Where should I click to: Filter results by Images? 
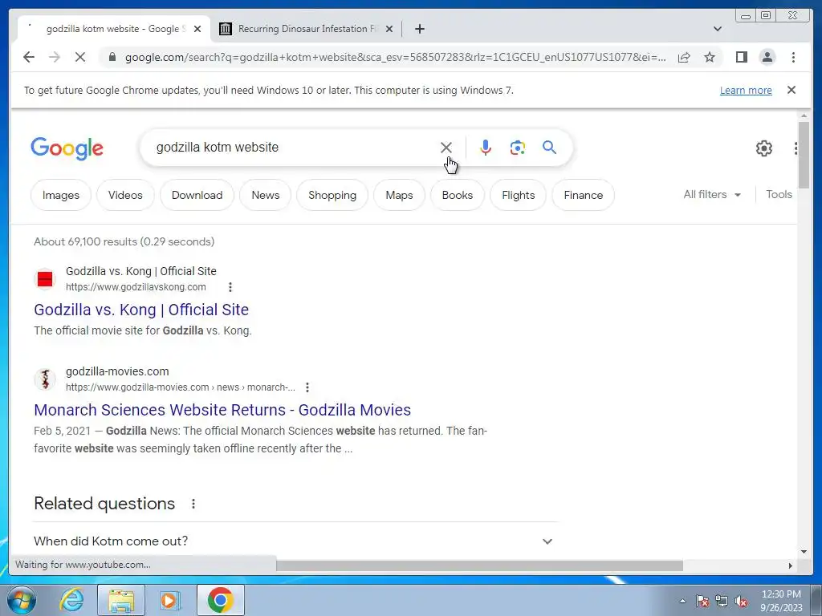pyautogui.click(x=61, y=195)
